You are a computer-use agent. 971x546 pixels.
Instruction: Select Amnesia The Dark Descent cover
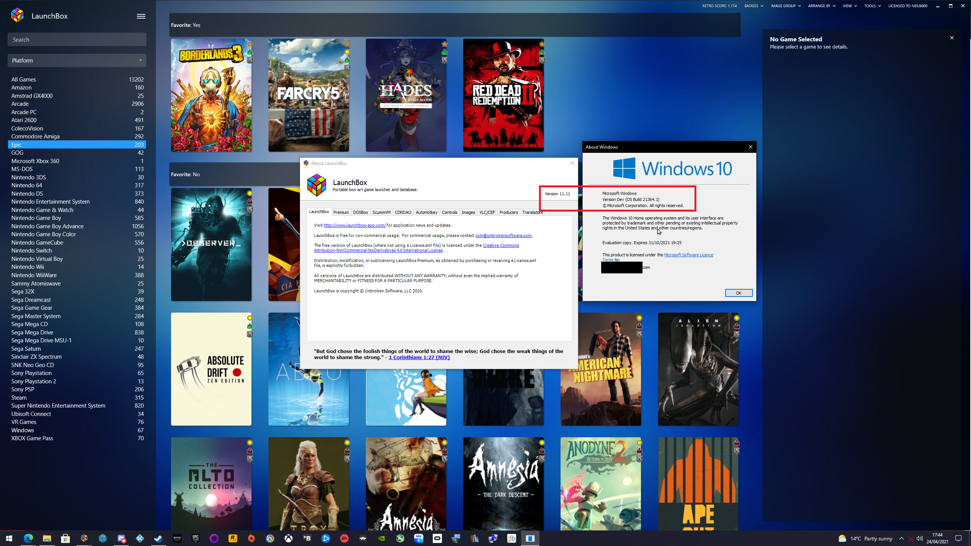pos(503,483)
